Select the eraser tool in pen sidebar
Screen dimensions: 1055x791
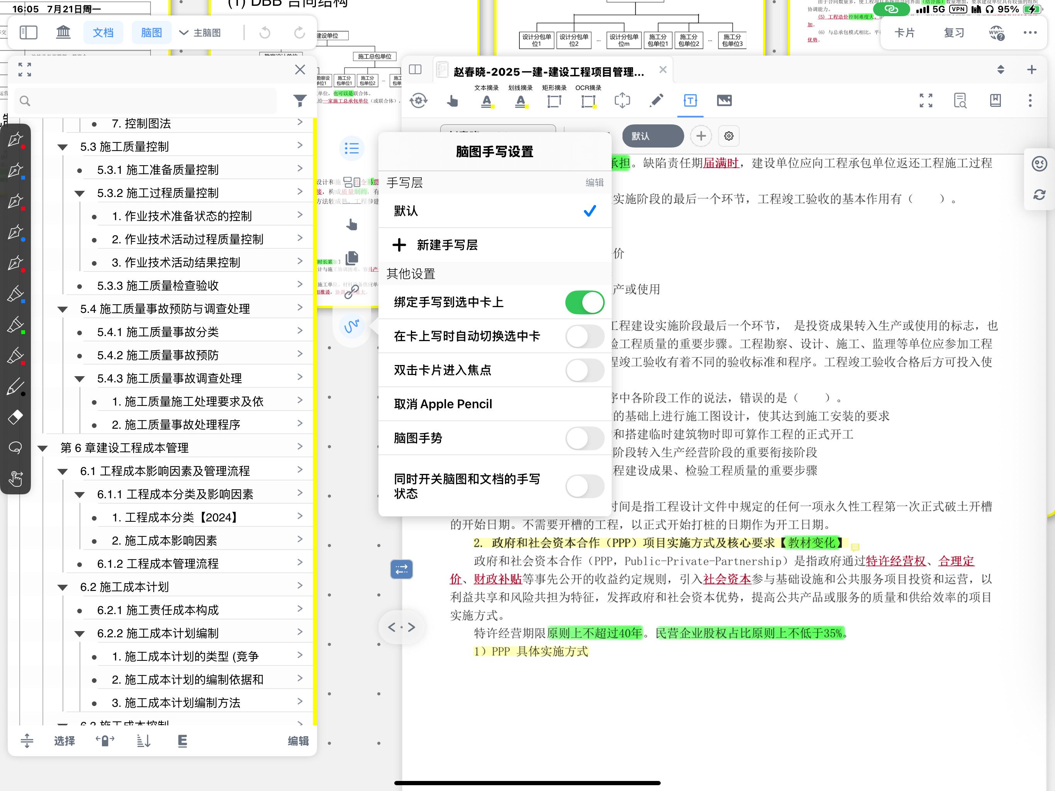tap(15, 417)
